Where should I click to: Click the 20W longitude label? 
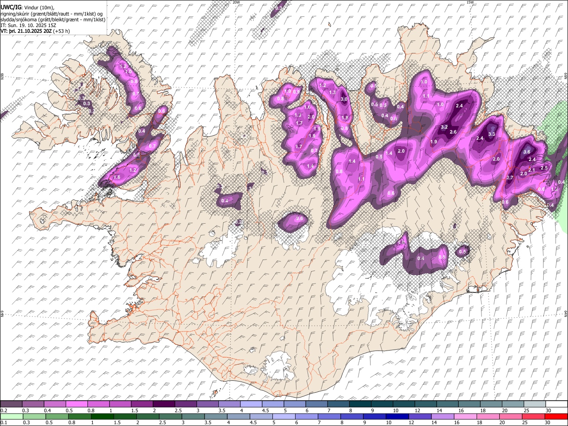coord(236,2)
